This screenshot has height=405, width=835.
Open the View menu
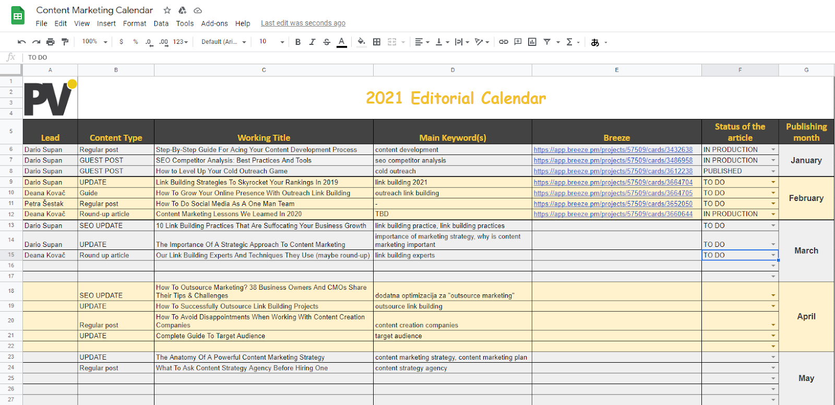(81, 23)
